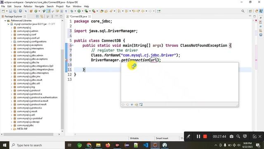Open Firefox from the taskbar

pos(108,145)
